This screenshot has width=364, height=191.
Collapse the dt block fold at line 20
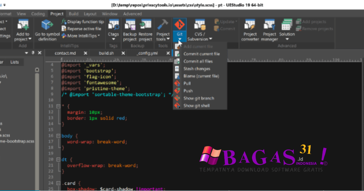(x=58, y=159)
